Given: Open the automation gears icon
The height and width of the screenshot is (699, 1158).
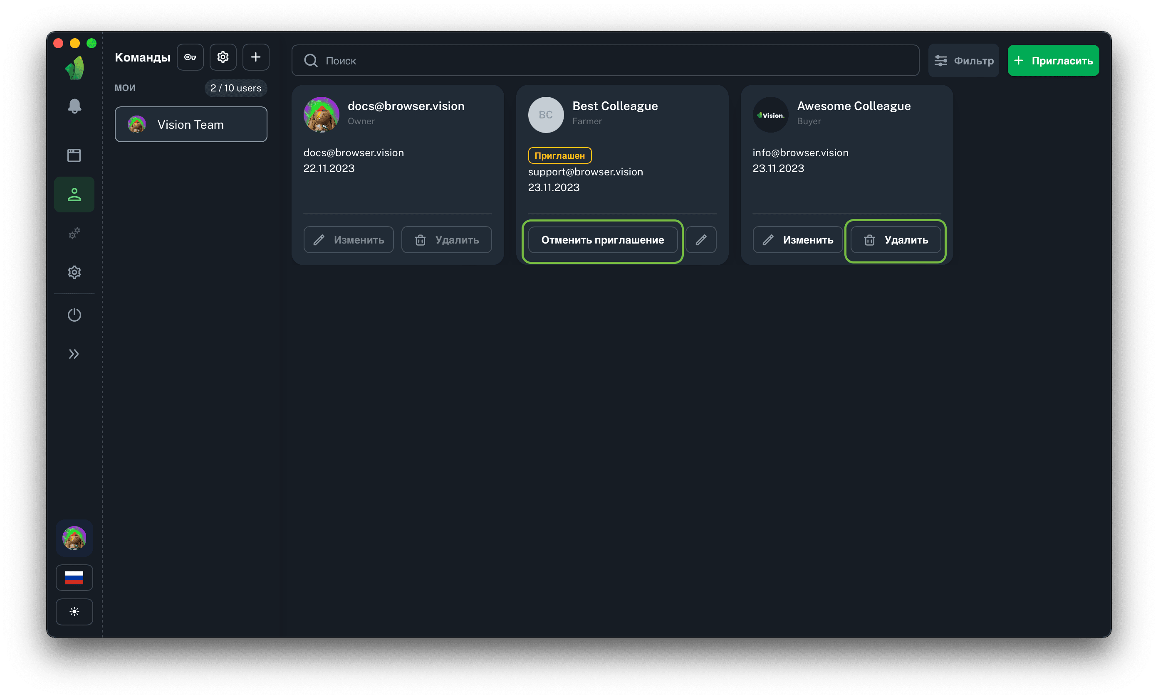Looking at the screenshot, I should click(74, 233).
